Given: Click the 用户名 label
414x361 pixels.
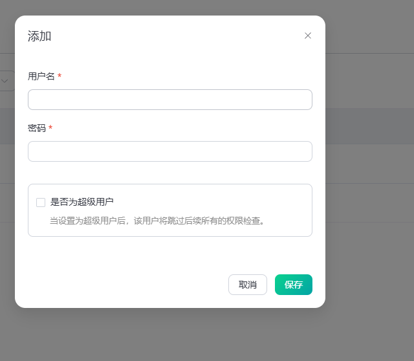Looking at the screenshot, I should pyautogui.click(x=41, y=76).
